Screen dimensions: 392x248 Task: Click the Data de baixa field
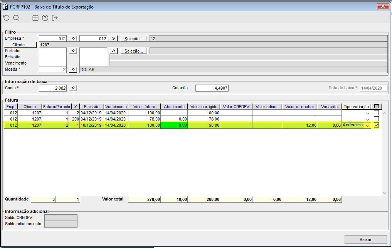click(x=374, y=88)
